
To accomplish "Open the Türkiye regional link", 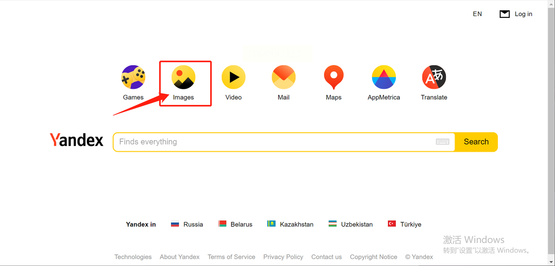I will (x=411, y=224).
